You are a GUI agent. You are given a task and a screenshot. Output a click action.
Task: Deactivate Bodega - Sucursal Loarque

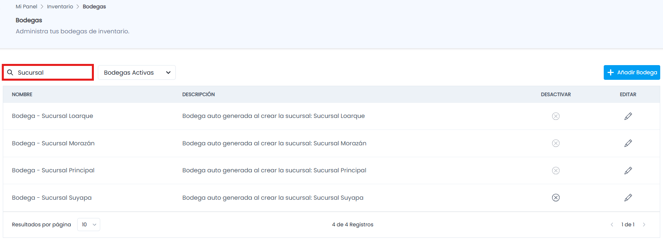tap(556, 116)
